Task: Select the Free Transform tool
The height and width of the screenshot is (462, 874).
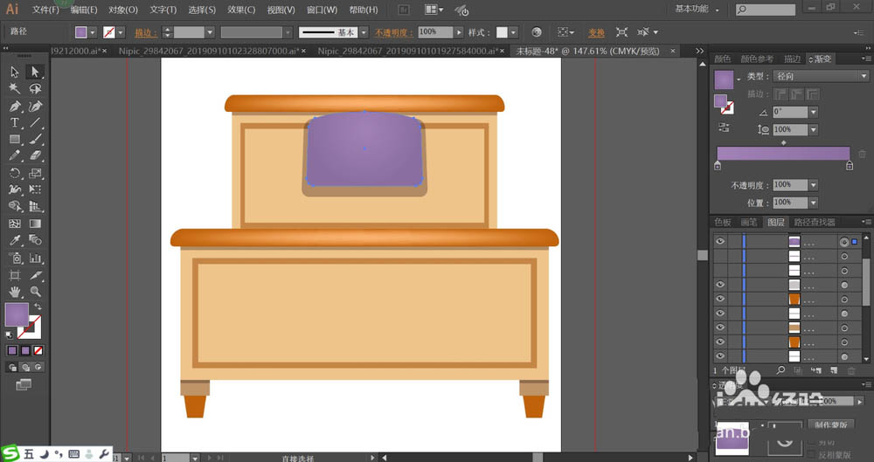Action: coord(35,190)
